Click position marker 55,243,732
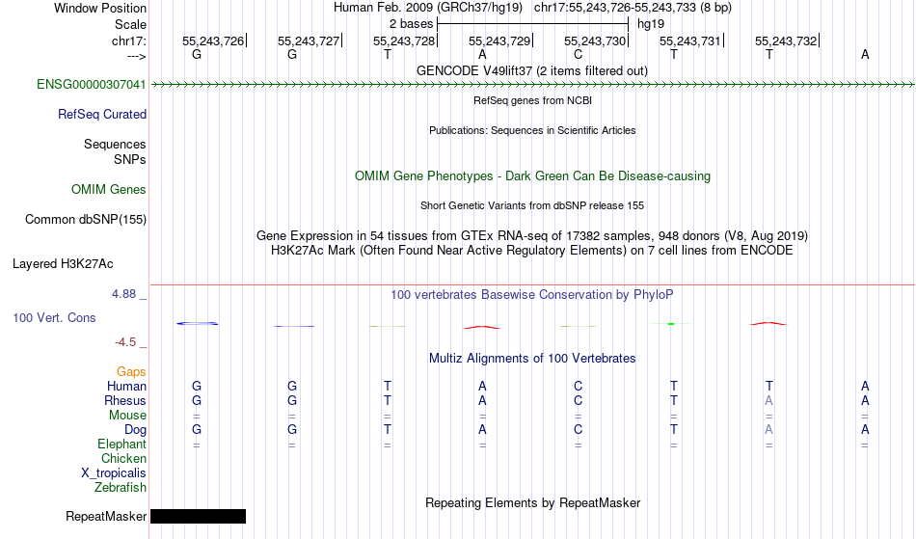This screenshot has width=916, height=539. click(787, 40)
